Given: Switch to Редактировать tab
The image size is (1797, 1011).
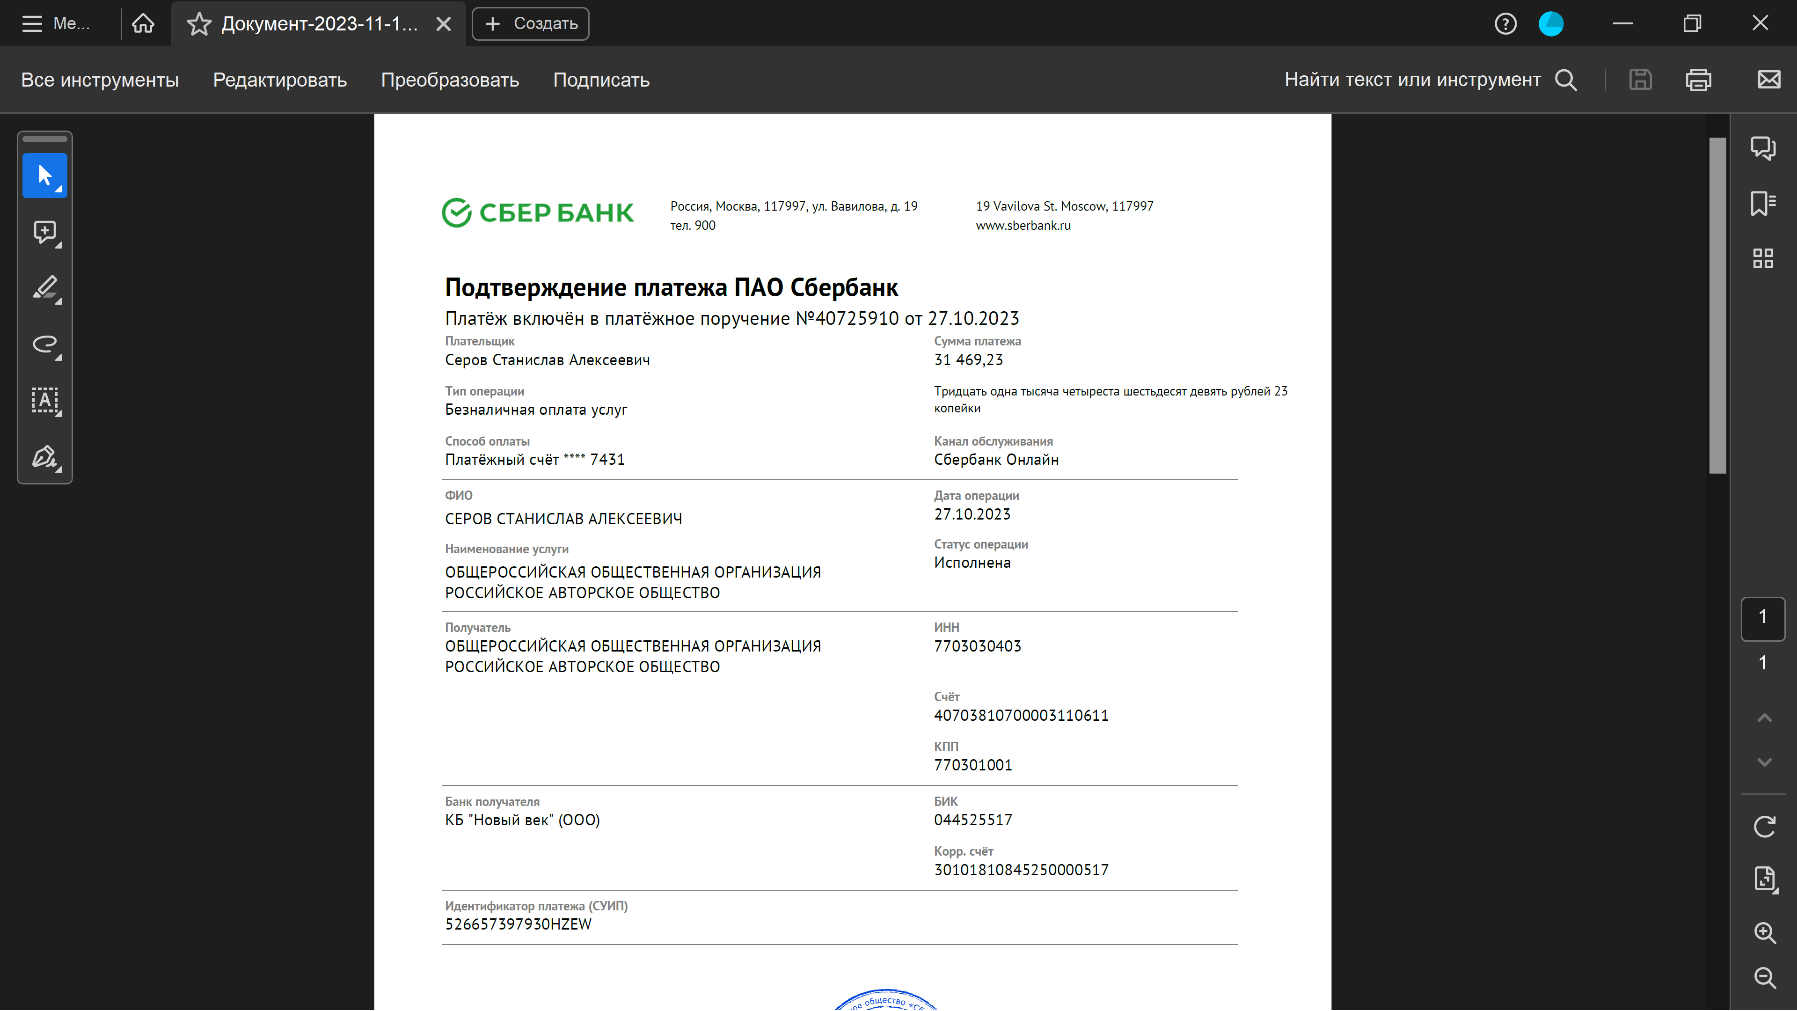Looking at the screenshot, I should click(x=279, y=80).
